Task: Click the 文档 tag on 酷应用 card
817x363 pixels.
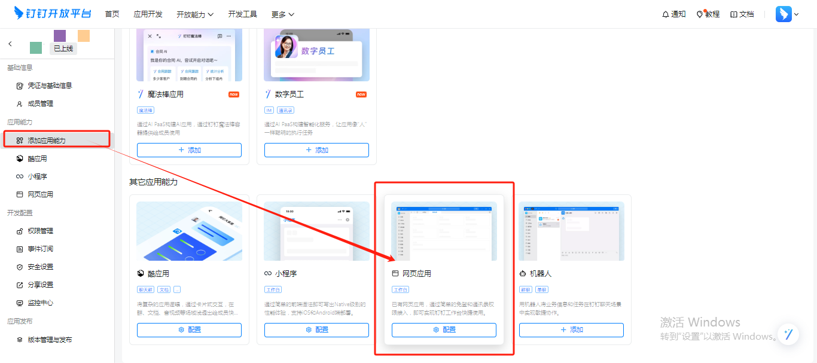Action: (164, 289)
